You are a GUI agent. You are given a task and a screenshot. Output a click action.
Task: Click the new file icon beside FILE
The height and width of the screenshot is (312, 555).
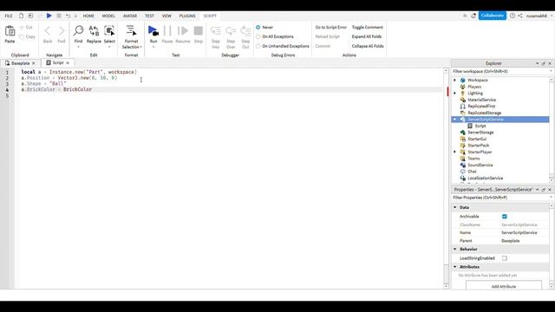[21, 16]
